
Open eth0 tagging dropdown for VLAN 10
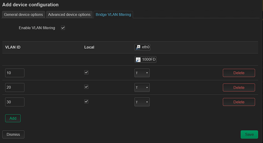point(142,73)
